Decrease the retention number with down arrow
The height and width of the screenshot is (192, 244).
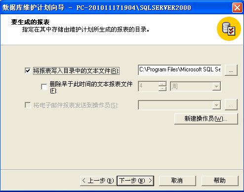[x=163, y=89]
